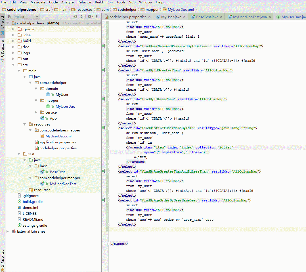The image size is (306, 272).
Task: Click the interface icon next to MyUserDao
Action: pos(48,106)
